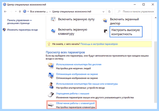Open Настроить высокую контрастность
The height and width of the screenshot is (111, 159).
tap(126, 32)
